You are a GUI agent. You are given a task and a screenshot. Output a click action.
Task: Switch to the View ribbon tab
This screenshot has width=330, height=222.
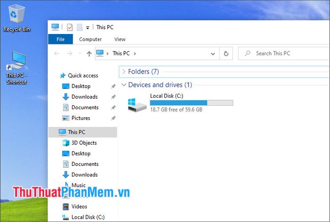120,39
